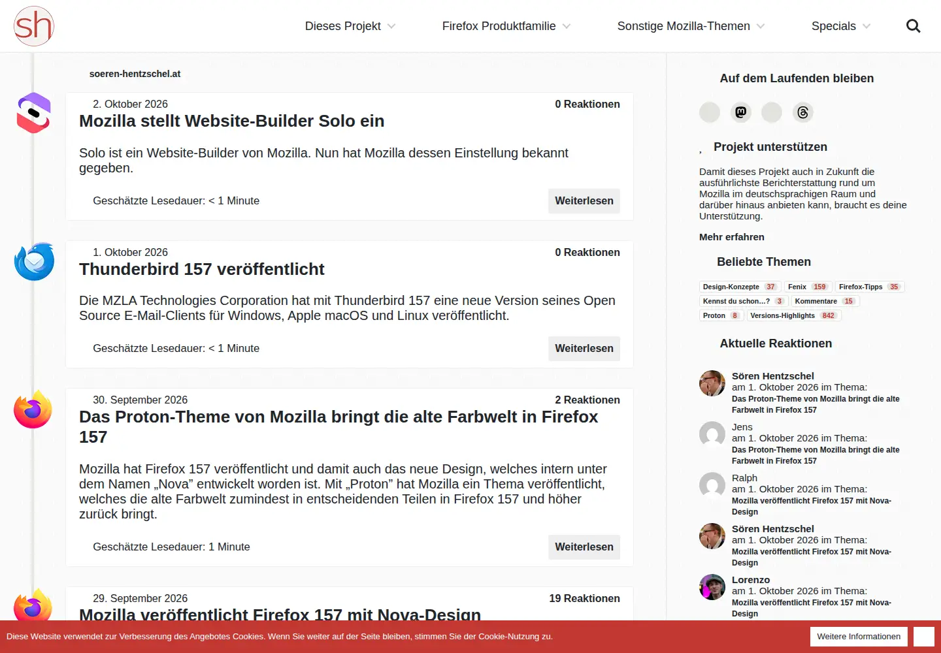Open headline 'Mozilla stellt Website-Builder Solo ein'
941x653 pixels.
pyautogui.click(x=232, y=121)
